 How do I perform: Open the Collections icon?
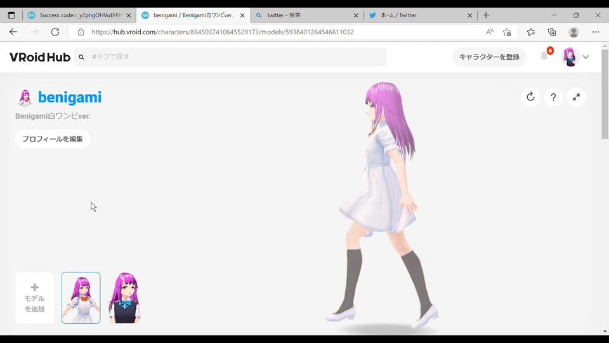tap(552, 32)
